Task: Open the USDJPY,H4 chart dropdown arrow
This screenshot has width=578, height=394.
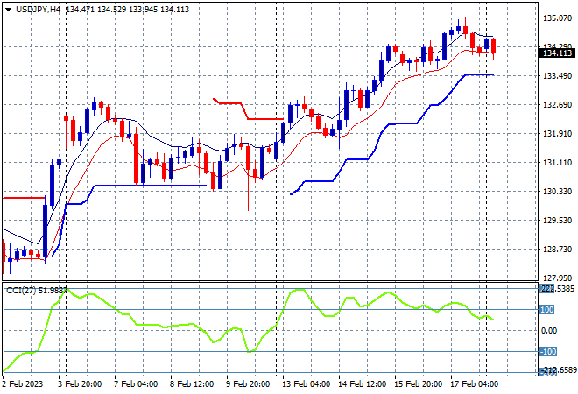Action: click(x=8, y=10)
